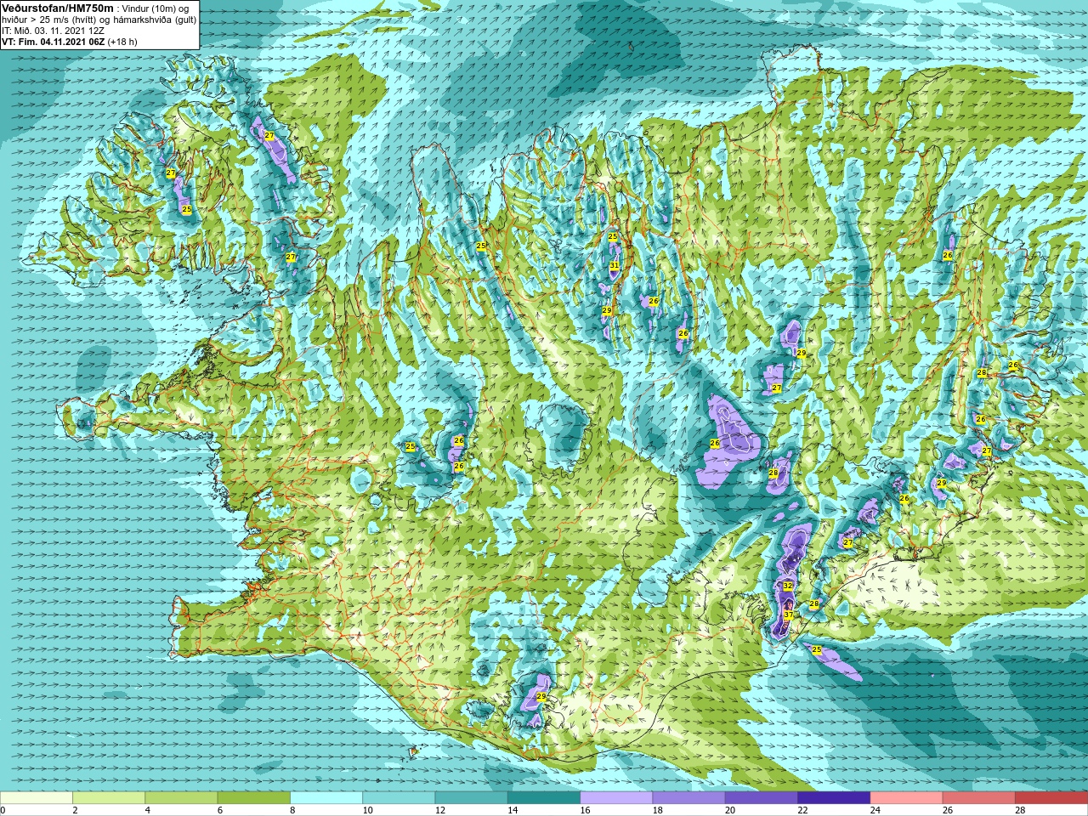Select the 12–14 m/s teal legend swatch
This screenshot has height=816, width=1088.
pos(472,797)
